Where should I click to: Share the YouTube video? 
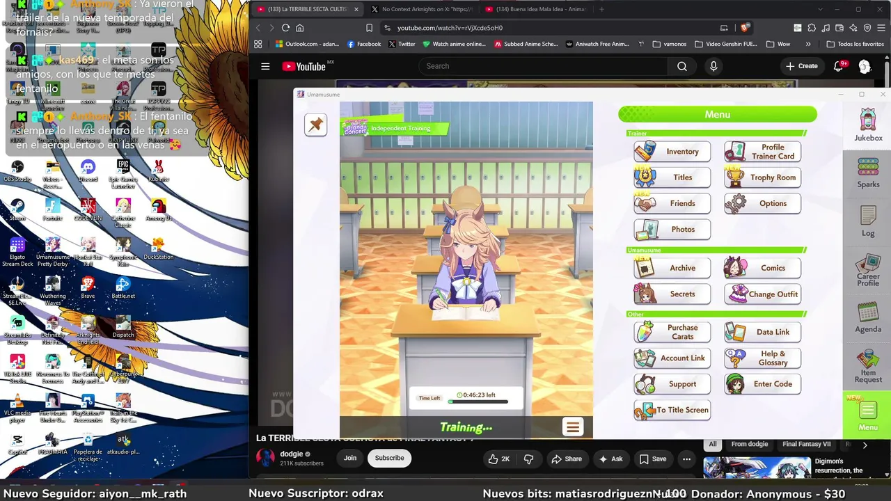tap(567, 459)
